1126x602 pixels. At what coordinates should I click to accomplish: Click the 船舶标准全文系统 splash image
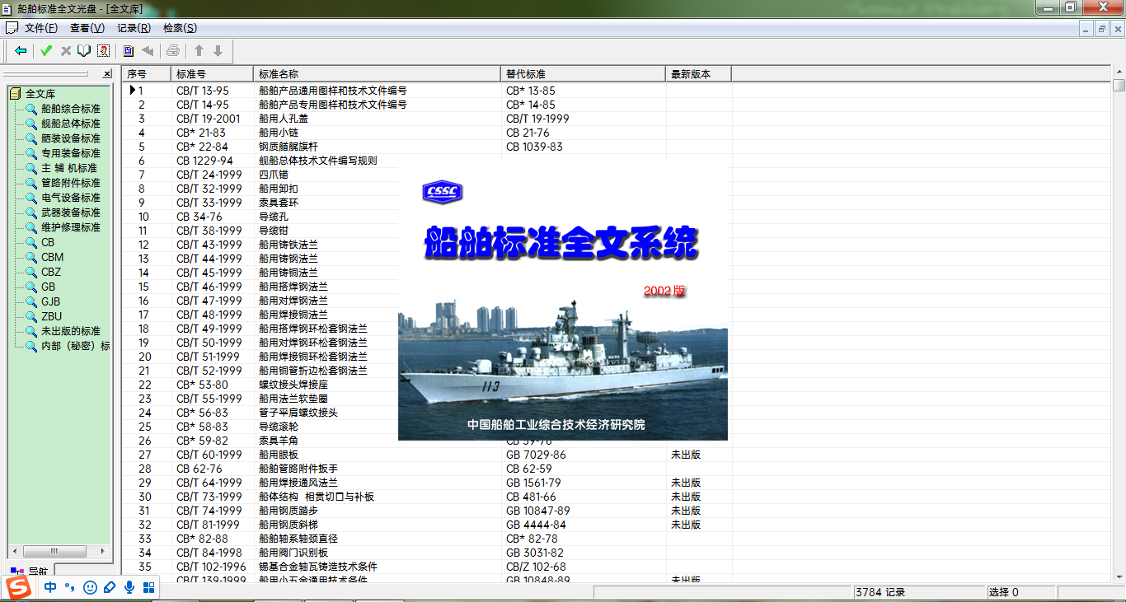click(x=563, y=302)
